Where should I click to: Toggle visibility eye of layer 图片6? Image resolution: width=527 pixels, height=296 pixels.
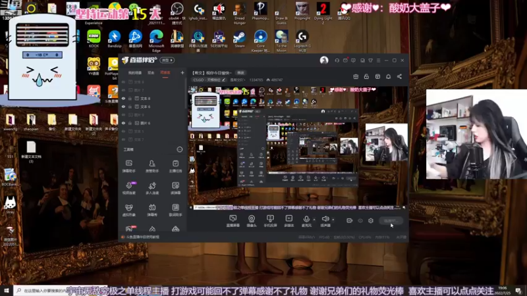click(123, 123)
